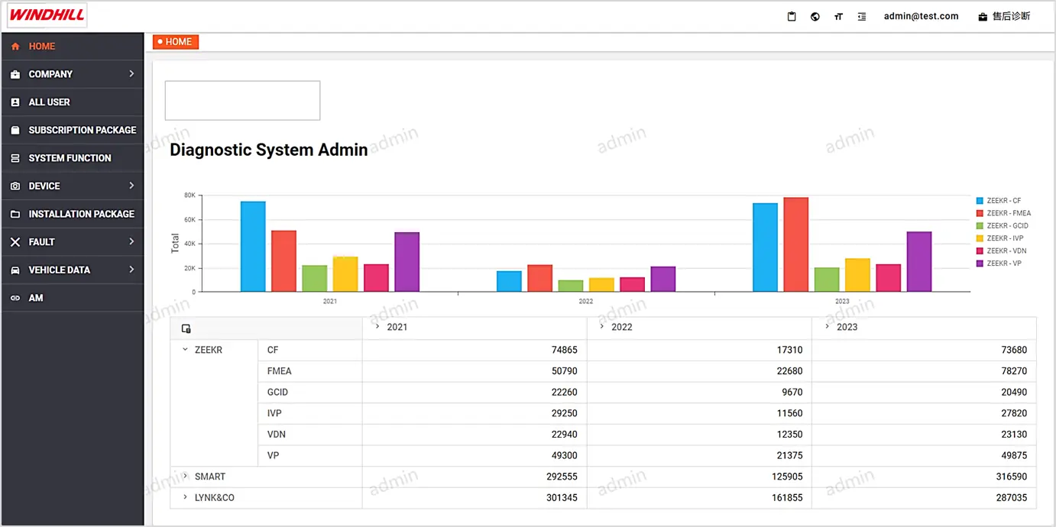Expand the DEVICE submenu arrow

coord(131,186)
